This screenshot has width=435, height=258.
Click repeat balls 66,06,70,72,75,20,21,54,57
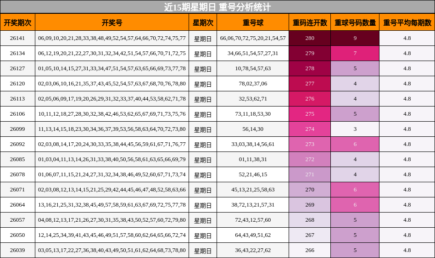(253, 38)
